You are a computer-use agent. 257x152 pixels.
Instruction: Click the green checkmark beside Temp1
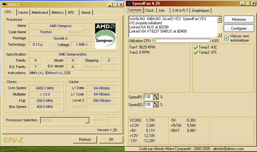pyautogui.click(x=196, y=48)
